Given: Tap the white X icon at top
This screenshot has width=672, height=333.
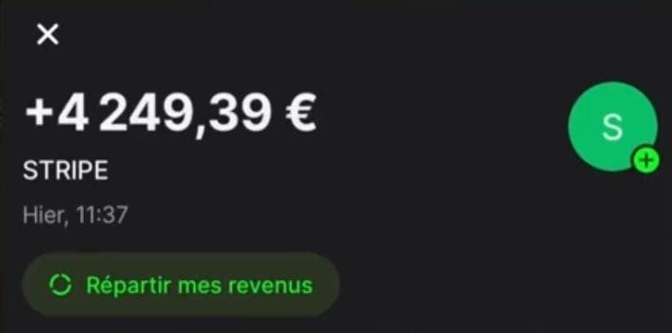Looking at the screenshot, I should click(x=47, y=34).
